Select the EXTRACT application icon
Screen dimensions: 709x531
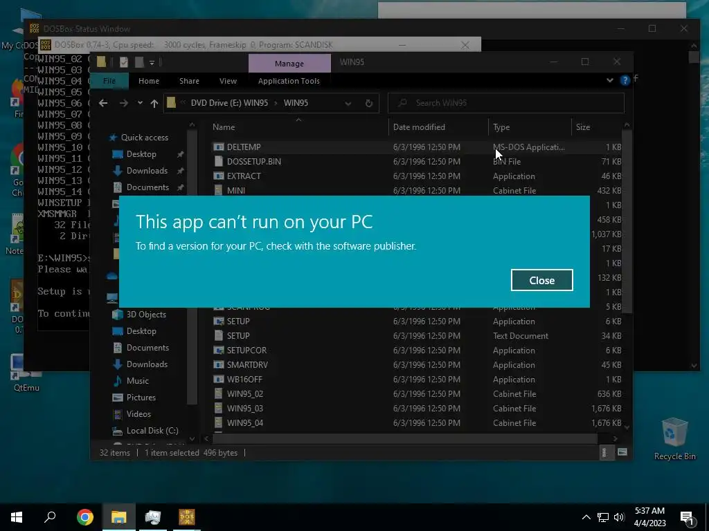coord(219,176)
